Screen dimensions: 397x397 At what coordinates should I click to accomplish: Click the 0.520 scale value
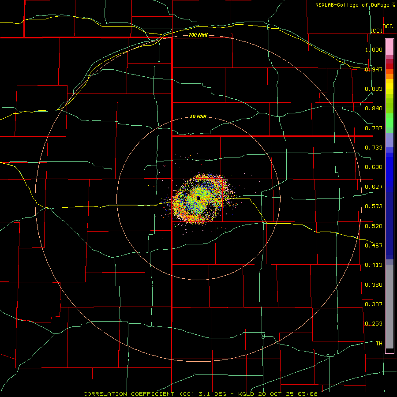click(x=374, y=226)
